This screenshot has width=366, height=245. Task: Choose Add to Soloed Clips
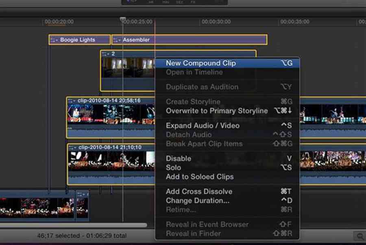pyautogui.click(x=199, y=177)
